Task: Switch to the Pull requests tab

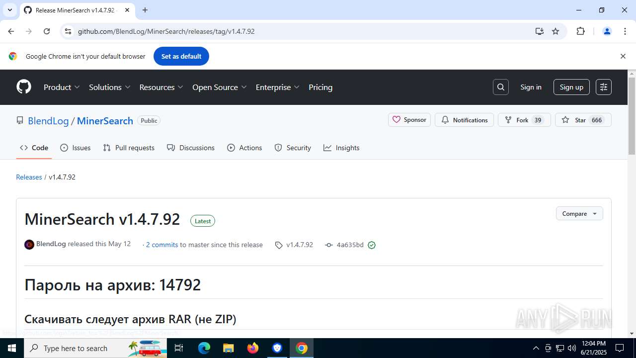Action: pyautogui.click(x=129, y=148)
